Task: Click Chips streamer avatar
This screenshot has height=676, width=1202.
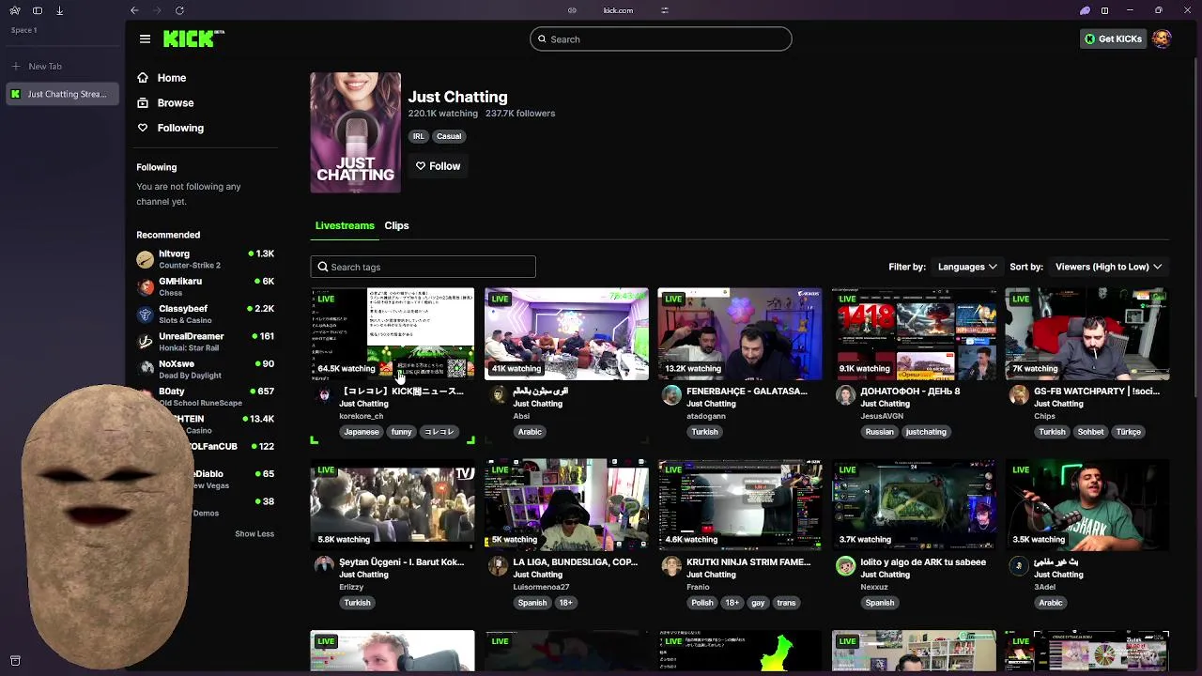Action: [x=1019, y=395]
